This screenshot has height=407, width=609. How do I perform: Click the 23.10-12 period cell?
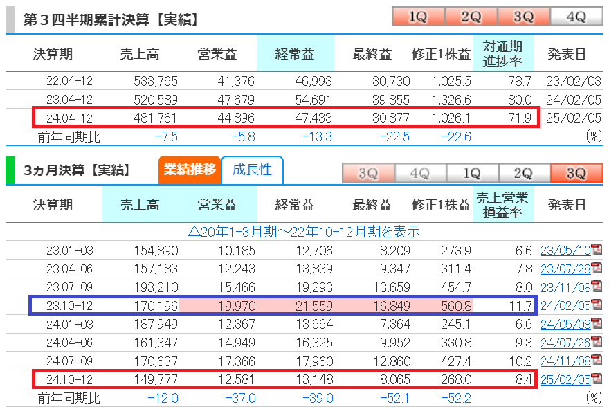pos(69,306)
